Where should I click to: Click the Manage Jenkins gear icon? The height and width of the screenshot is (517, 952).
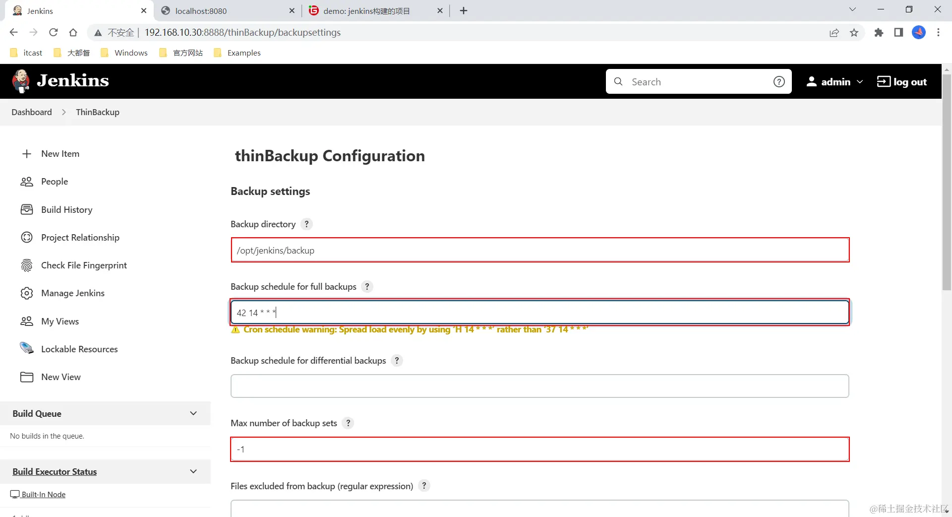pos(27,293)
